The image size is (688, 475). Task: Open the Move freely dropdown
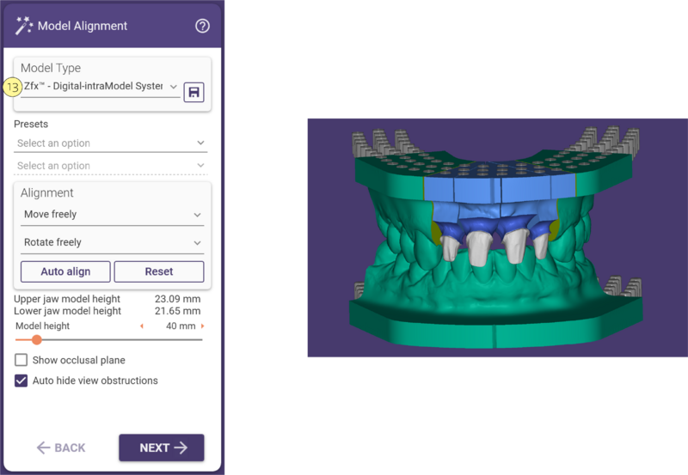[113, 214]
